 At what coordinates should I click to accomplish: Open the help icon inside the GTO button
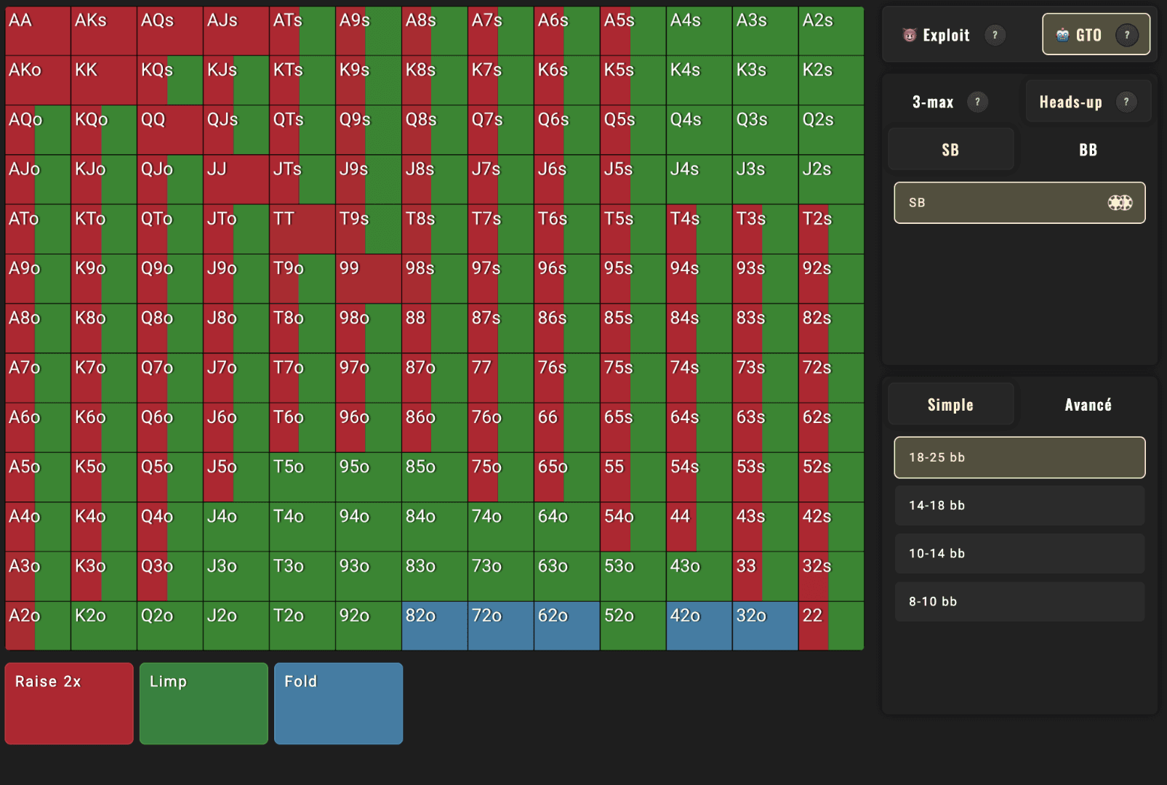tap(1127, 33)
